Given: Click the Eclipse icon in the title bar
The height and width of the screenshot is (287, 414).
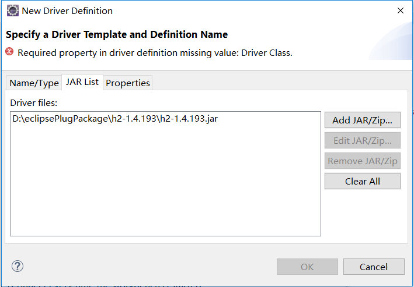Looking at the screenshot, I should (12, 10).
